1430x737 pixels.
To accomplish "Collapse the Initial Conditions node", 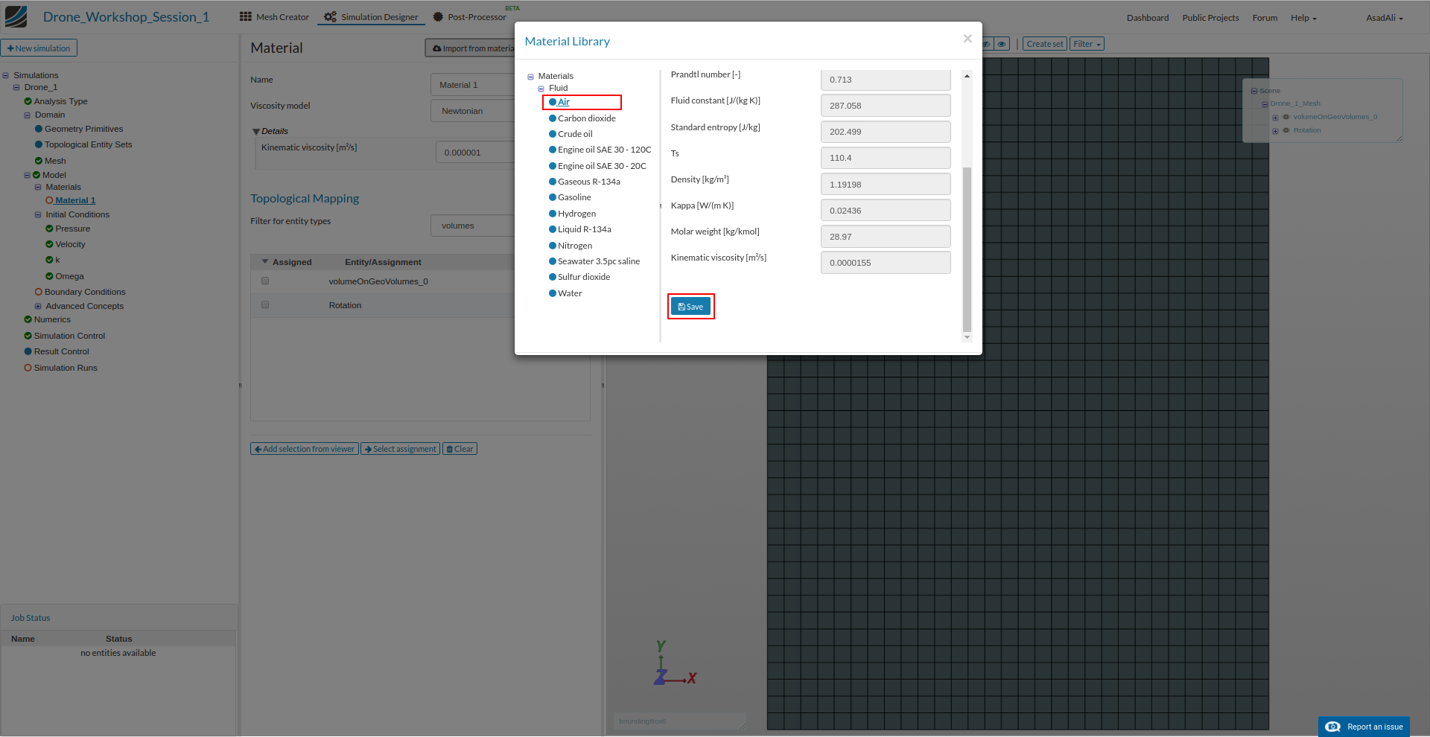I will coord(38,215).
